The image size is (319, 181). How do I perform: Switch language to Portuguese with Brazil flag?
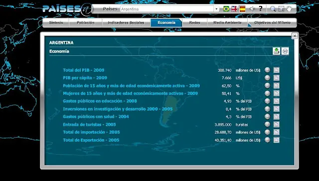click(x=226, y=9)
